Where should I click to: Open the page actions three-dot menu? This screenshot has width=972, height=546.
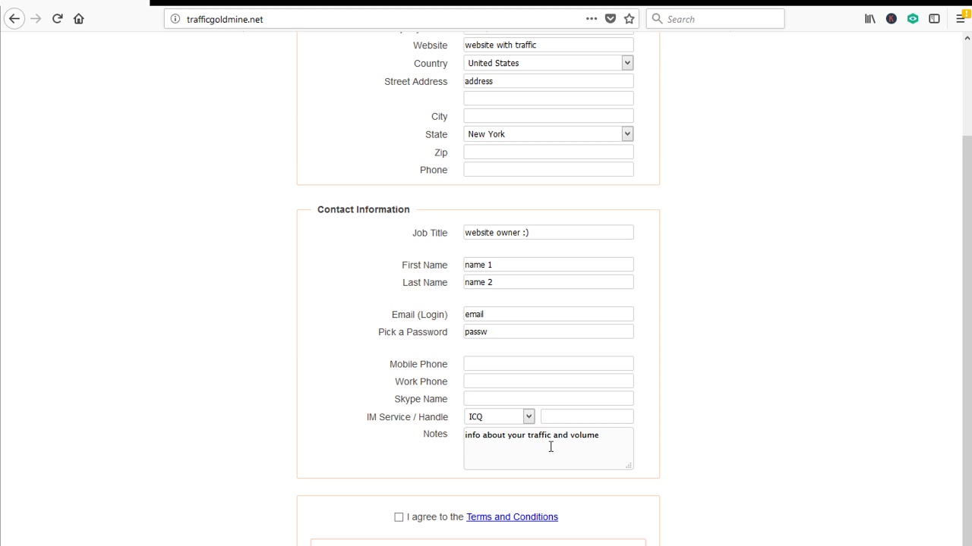pyautogui.click(x=592, y=19)
